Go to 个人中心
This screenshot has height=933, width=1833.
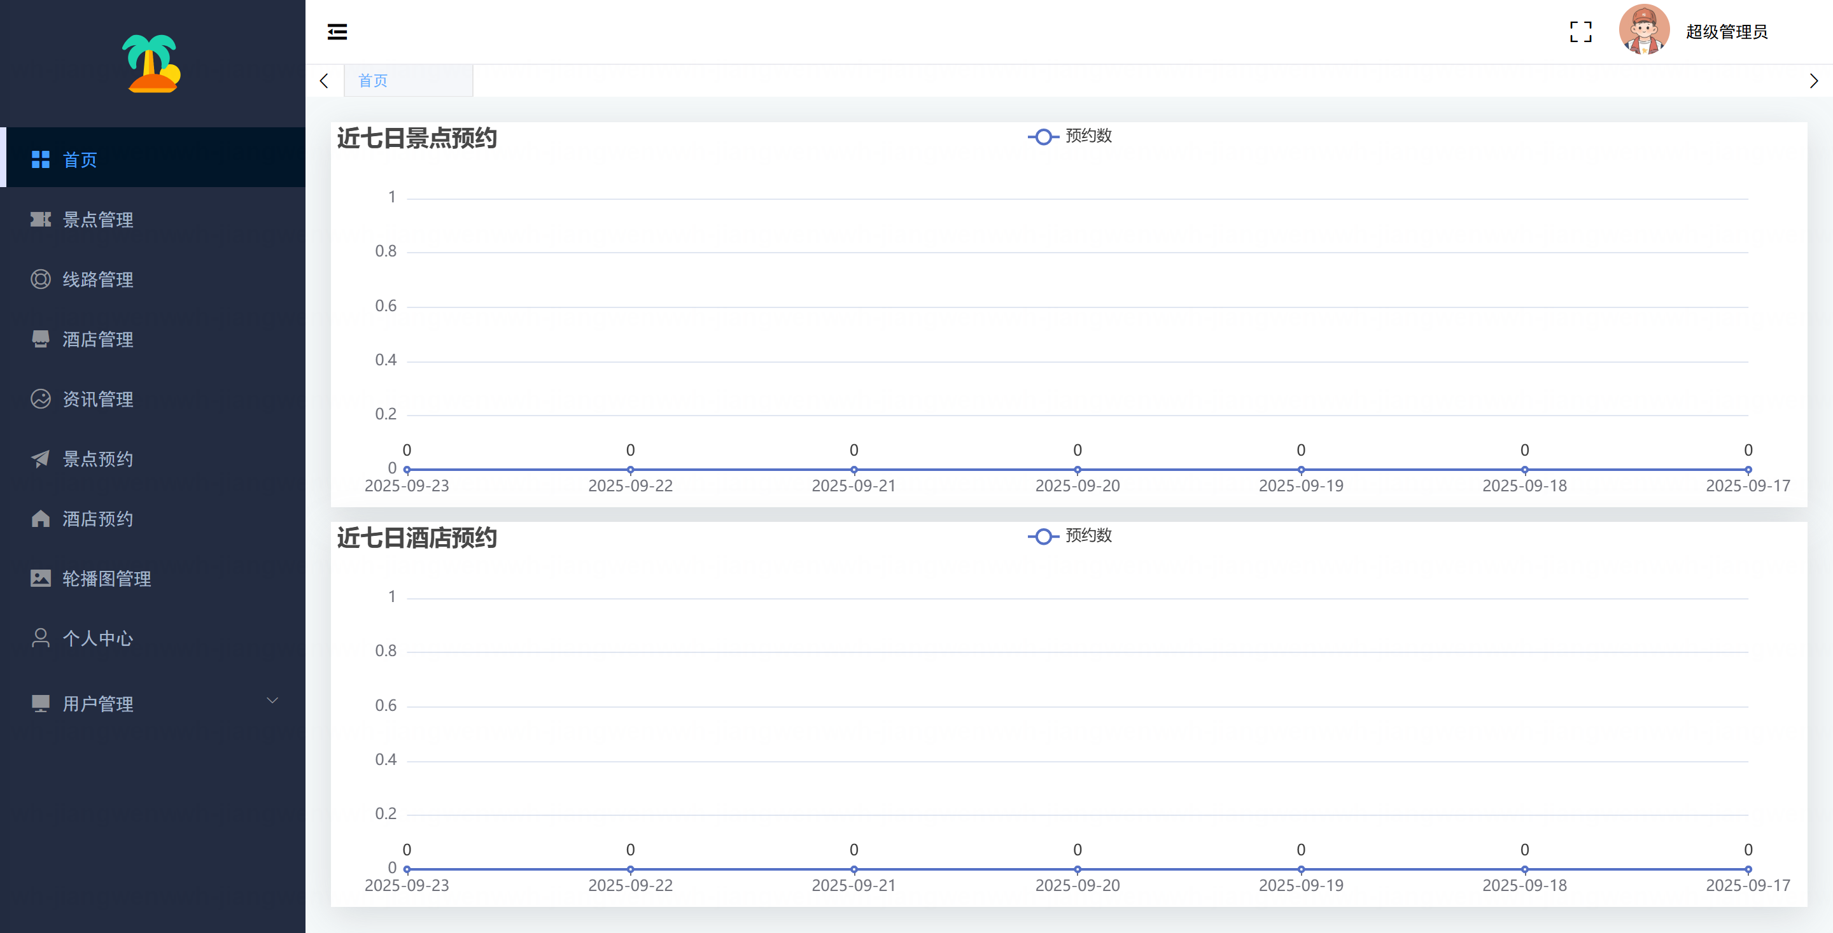coord(97,638)
